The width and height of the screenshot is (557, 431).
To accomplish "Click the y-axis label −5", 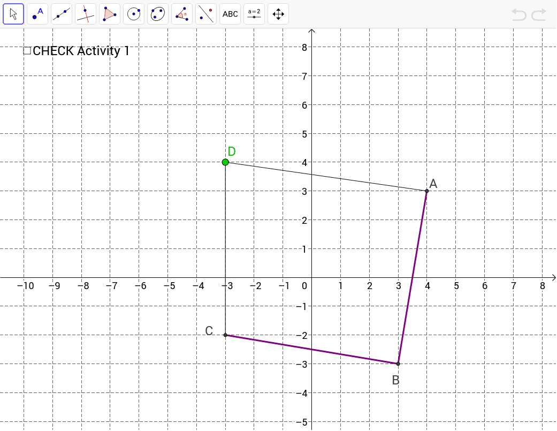I will pos(302,422).
